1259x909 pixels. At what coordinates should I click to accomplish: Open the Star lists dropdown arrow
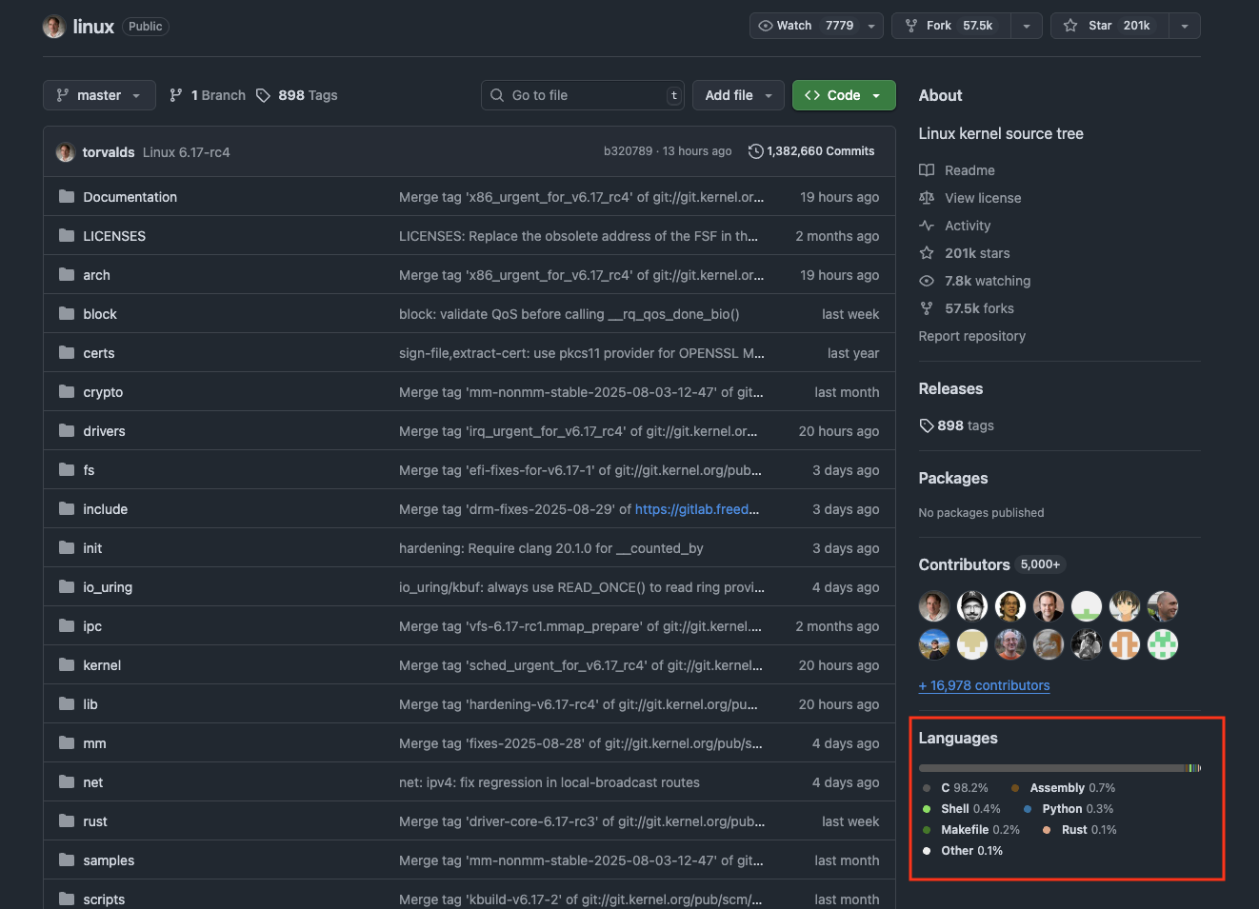coord(1185,27)
